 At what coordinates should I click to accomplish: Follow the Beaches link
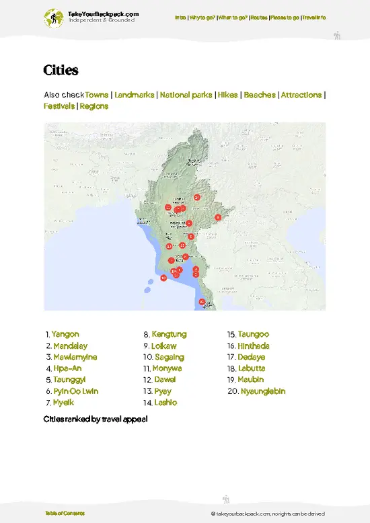(260, 95)
